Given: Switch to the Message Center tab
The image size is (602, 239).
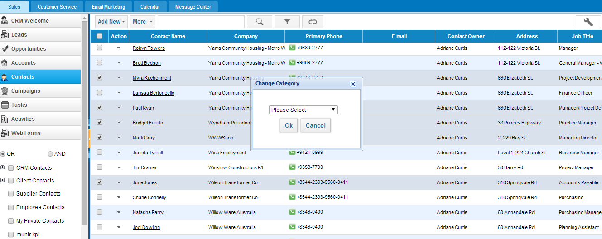Looking at the screenshot, I should tap(193, 7).
